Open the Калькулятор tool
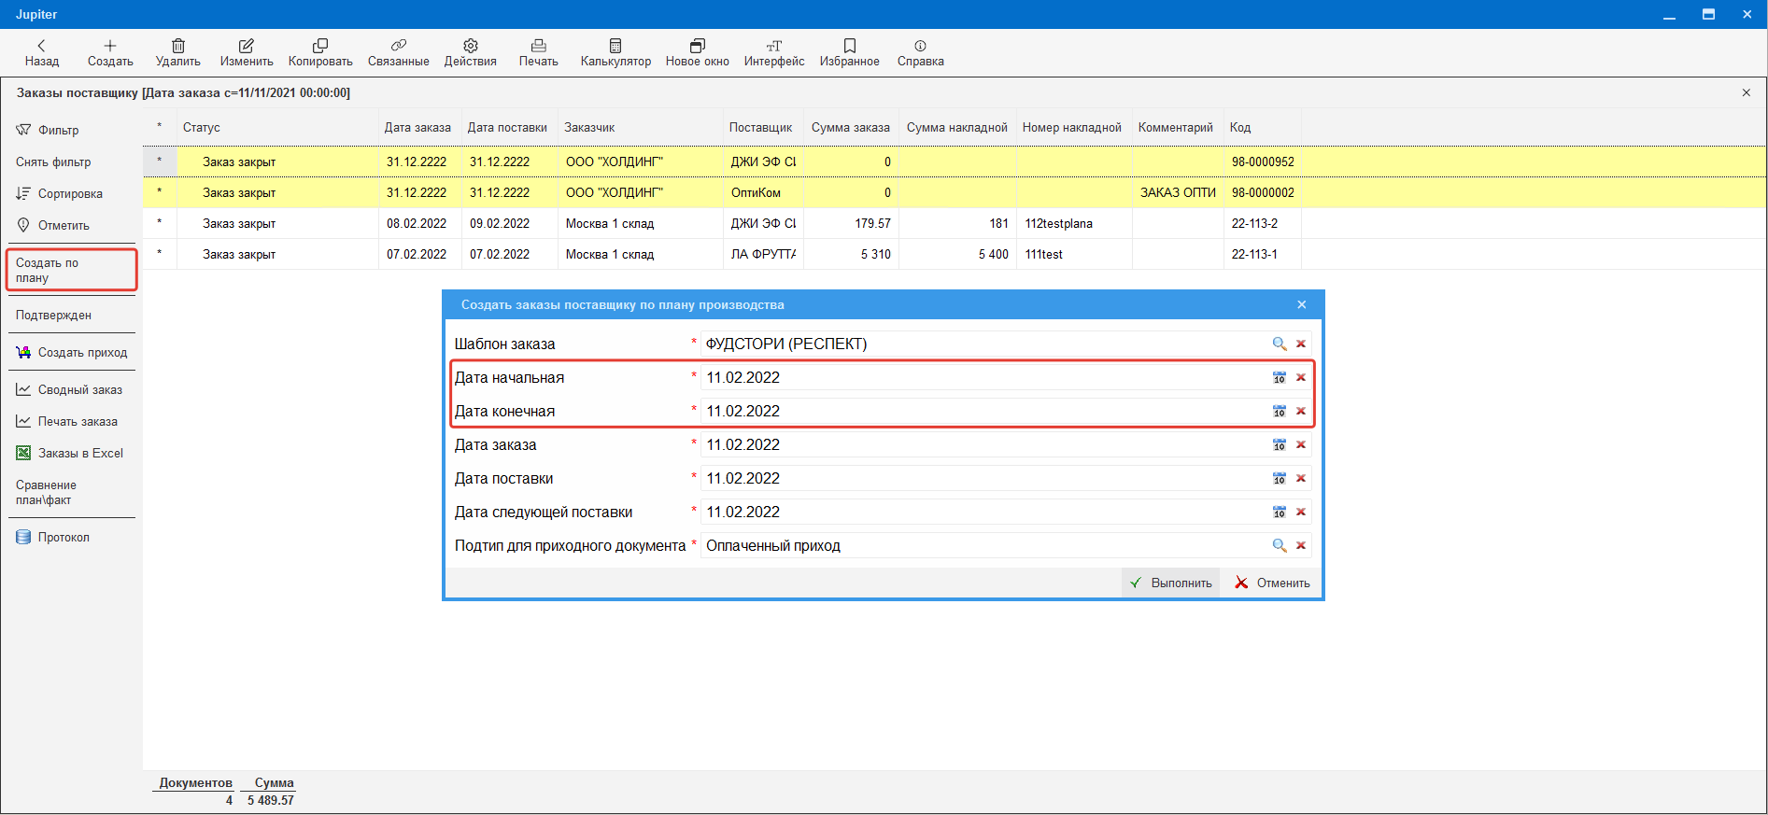The height and width of the screenshot is (815, 1768). 615,53
